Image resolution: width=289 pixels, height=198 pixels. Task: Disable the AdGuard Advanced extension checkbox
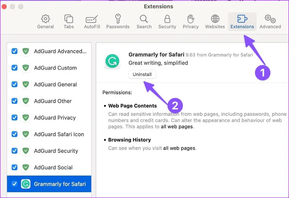(14, 51)
